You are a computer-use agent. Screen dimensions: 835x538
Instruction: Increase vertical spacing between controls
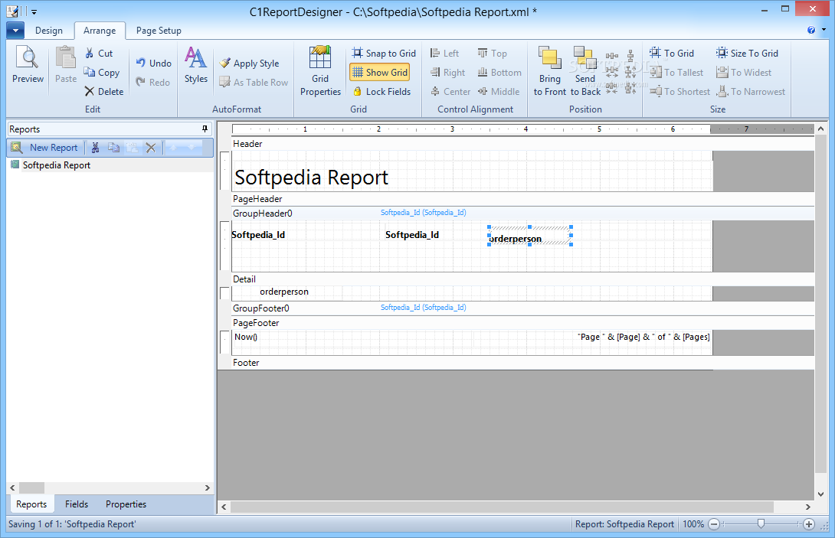point(630,72)
